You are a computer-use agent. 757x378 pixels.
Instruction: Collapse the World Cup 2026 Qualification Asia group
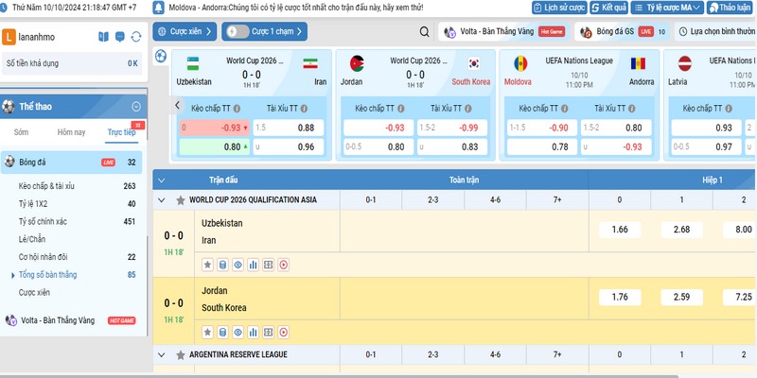click(x=161, y=200)
